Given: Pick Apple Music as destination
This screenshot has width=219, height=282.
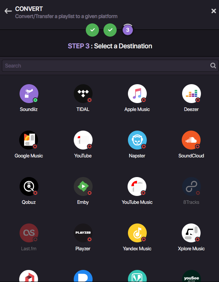Looking at the screenshot, I should (137, 94).
